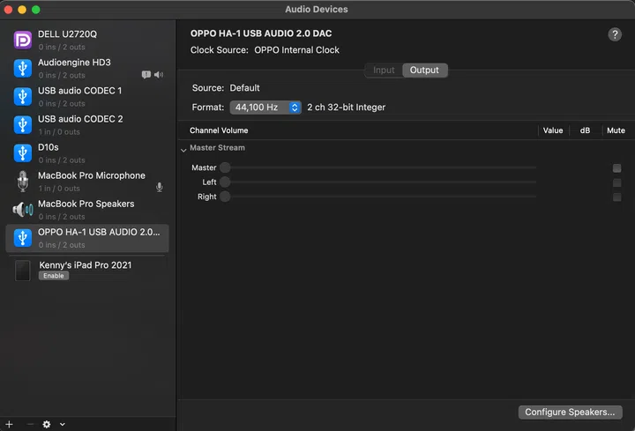Select Audioengine HD3 device name
Image resolution: width=635 pixels, height=431 pixels.
click(x=74, y=63)
